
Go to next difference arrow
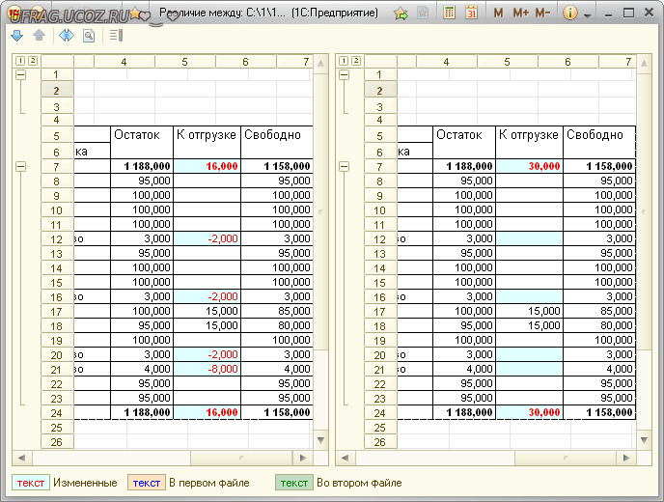click(x=16, y=36)
